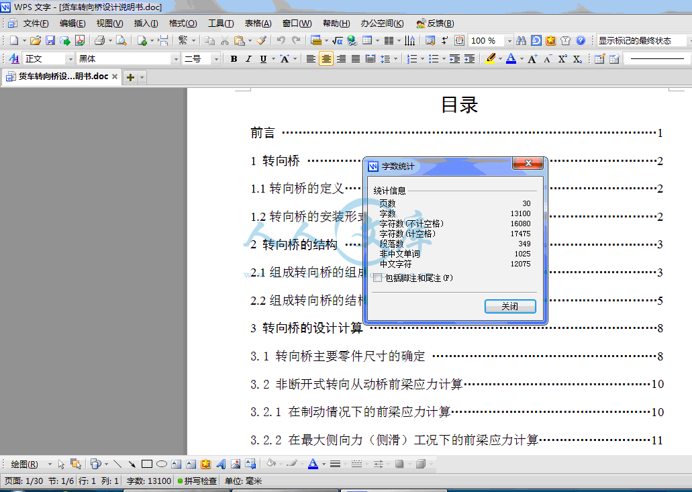The height and width of the screenshot is (492, 692).
Task: Open 绘图(R) drawing menu
Action: [x=25, y=464]
